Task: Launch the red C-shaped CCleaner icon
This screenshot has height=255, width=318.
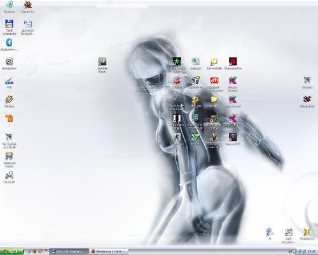Action: [177, 80]
